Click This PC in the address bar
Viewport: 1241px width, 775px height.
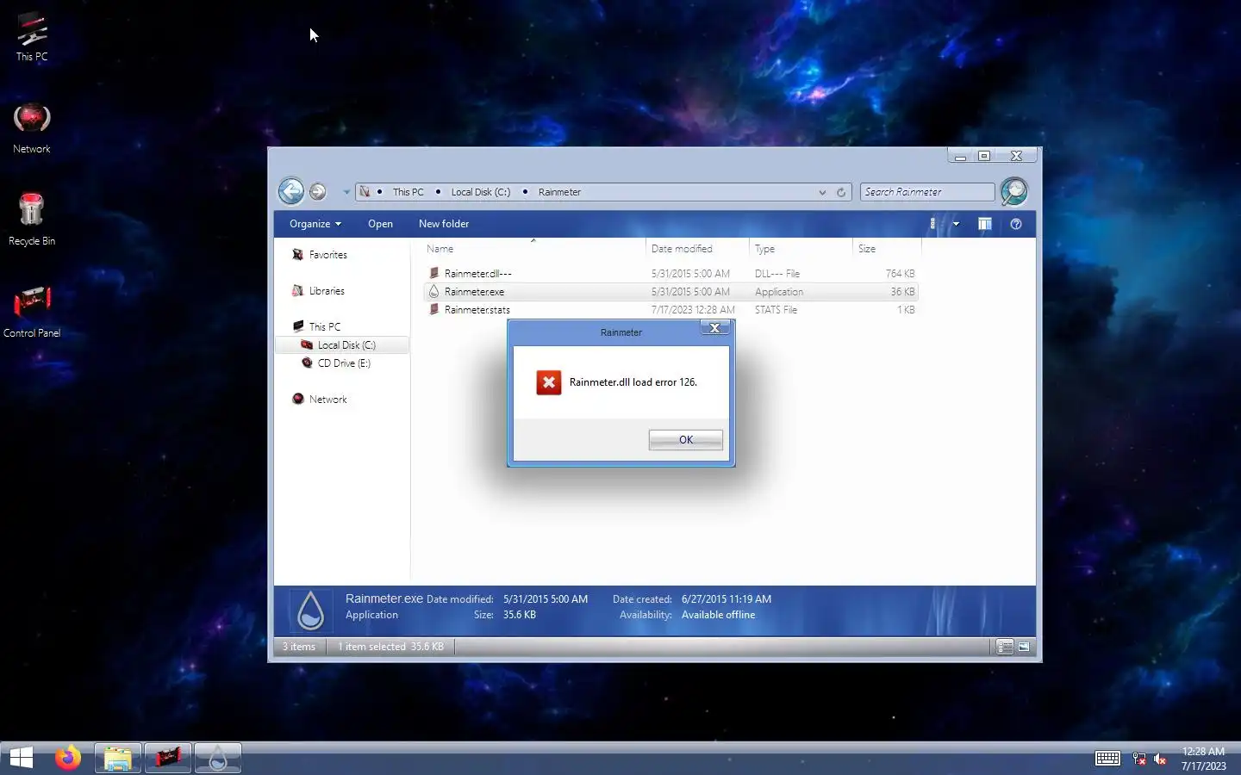point(408,192)
